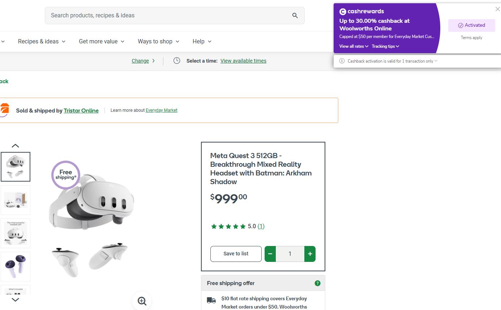Show more thumbnails with the down chevron
The height and width of the screenshot is (310, 501).
pos(15,300)
